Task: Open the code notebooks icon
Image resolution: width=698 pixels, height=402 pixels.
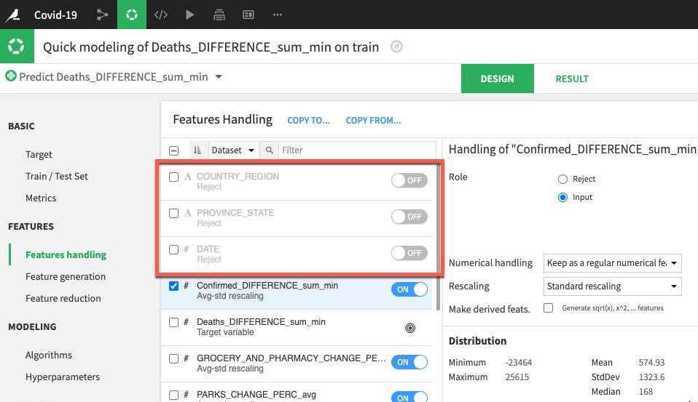Action: [x=160, y=15]
